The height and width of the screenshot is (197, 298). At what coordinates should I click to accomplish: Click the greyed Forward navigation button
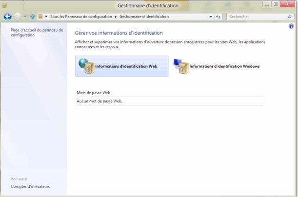18,17
